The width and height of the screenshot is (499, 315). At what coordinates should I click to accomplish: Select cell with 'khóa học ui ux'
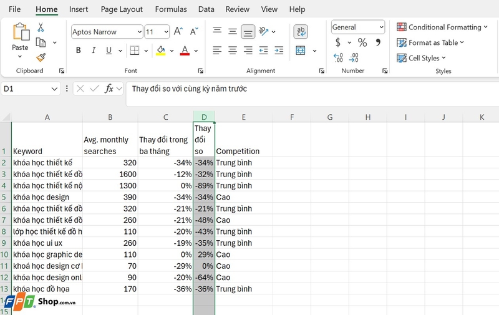47,243
